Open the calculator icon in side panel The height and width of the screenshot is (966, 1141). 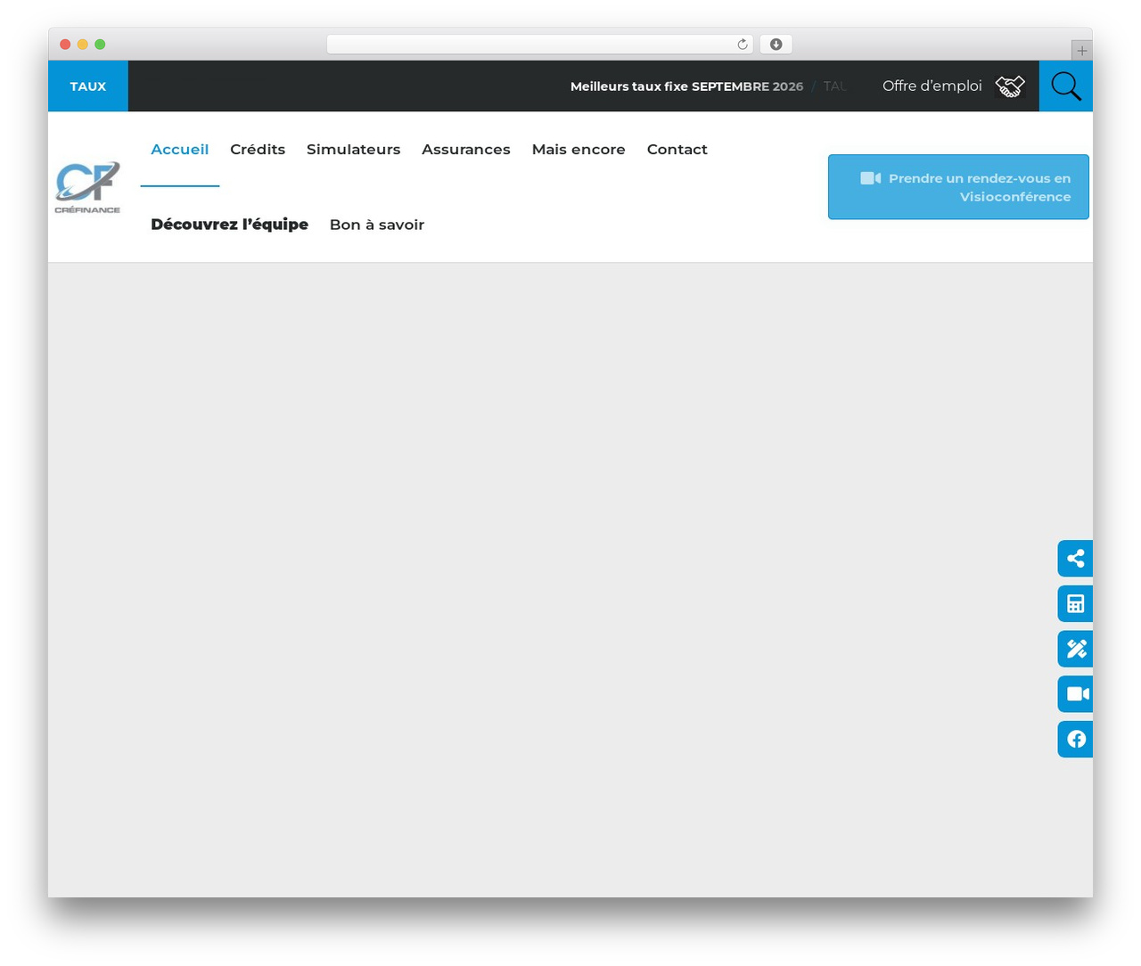(1076, 604)
